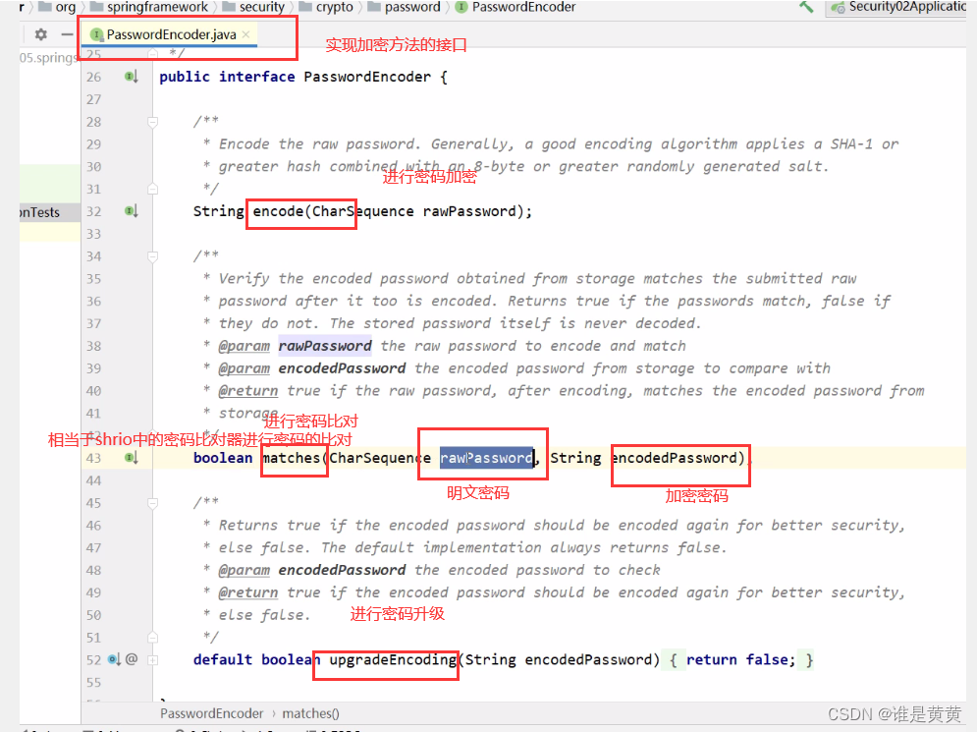977x732 pixels.
Task: Click the PasswordEncoder breadcrumb in navigation bar
Action: pyautogui.click(x=516, y=7)
